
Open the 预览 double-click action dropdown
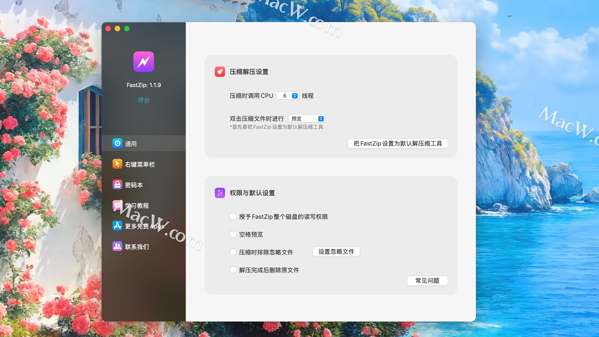[x=307, y=119]
